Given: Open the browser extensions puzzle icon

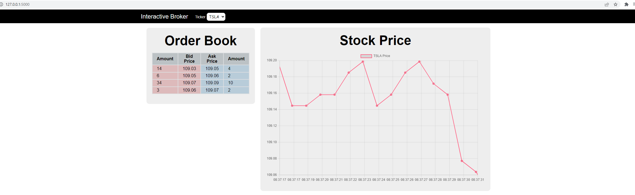Looking at the screenshot, I should click(627, 4).
